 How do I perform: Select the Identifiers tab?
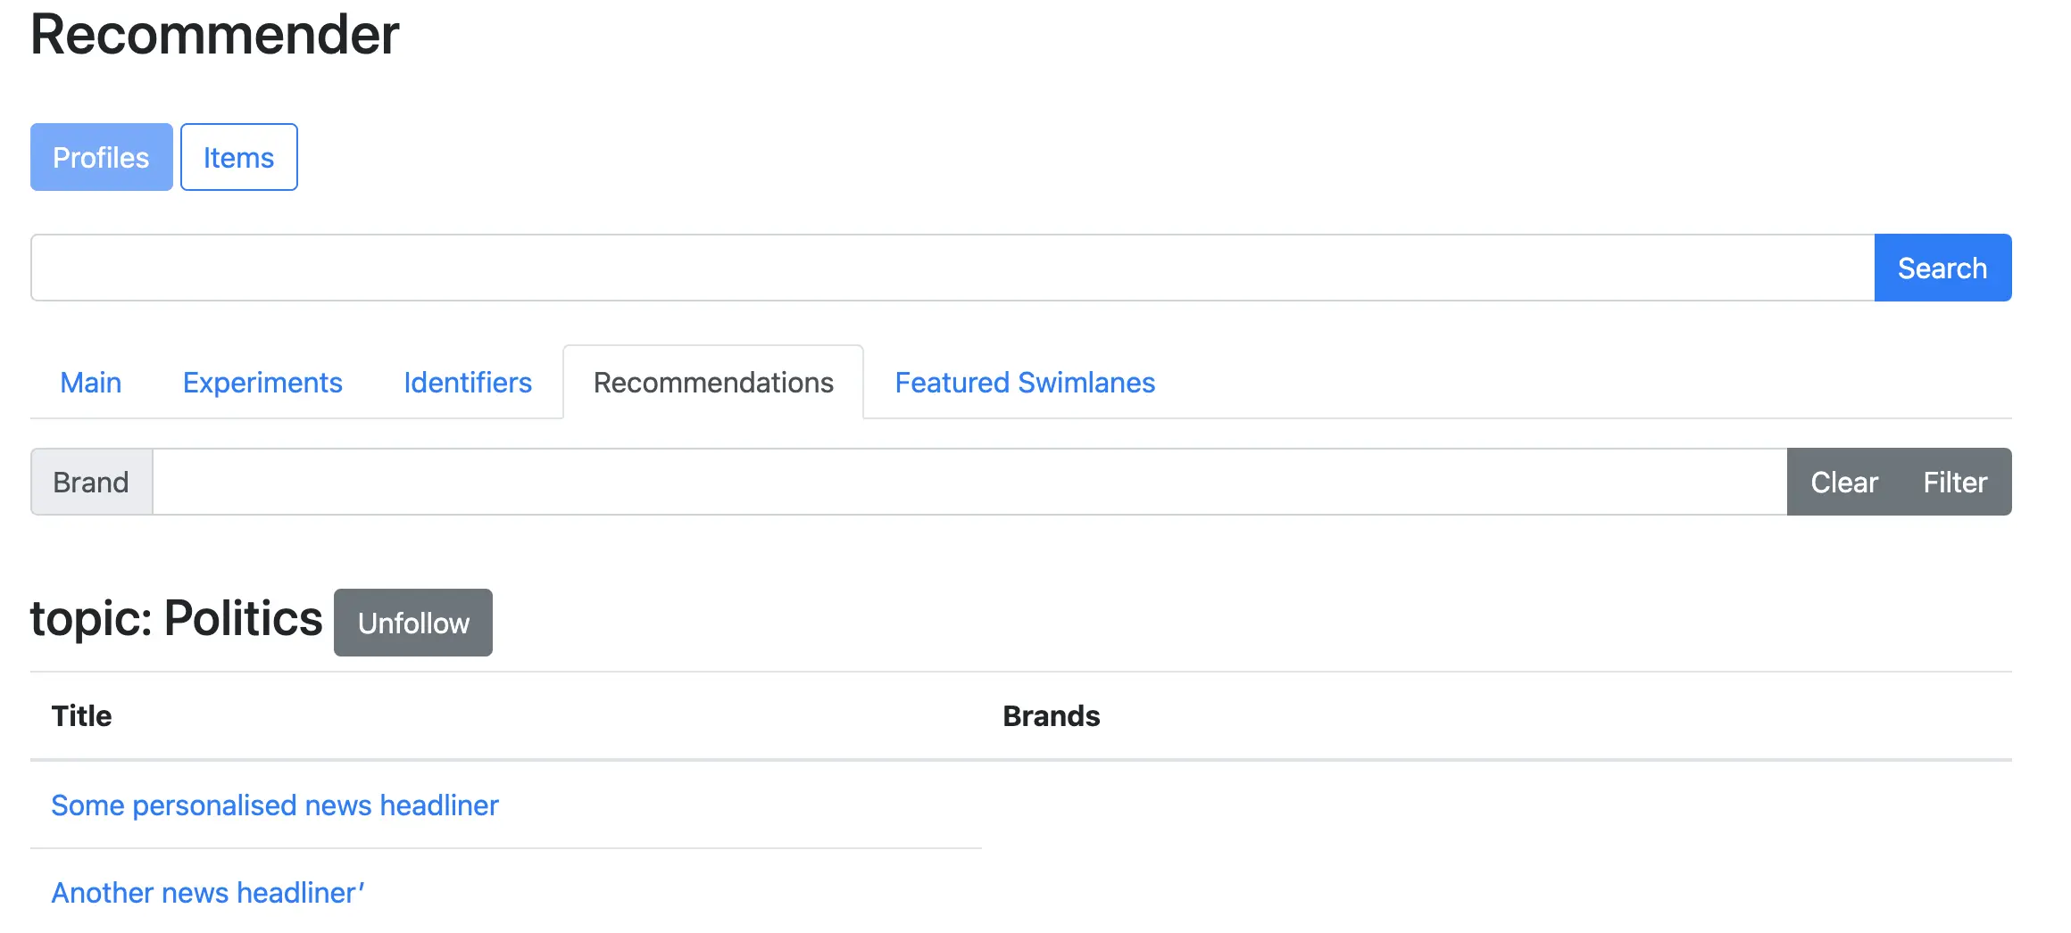pos(468,383)
